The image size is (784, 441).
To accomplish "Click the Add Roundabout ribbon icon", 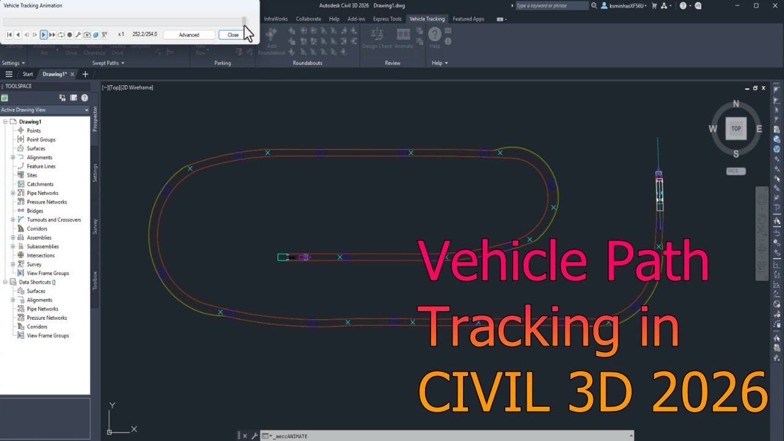I will [x=272, y=42].
